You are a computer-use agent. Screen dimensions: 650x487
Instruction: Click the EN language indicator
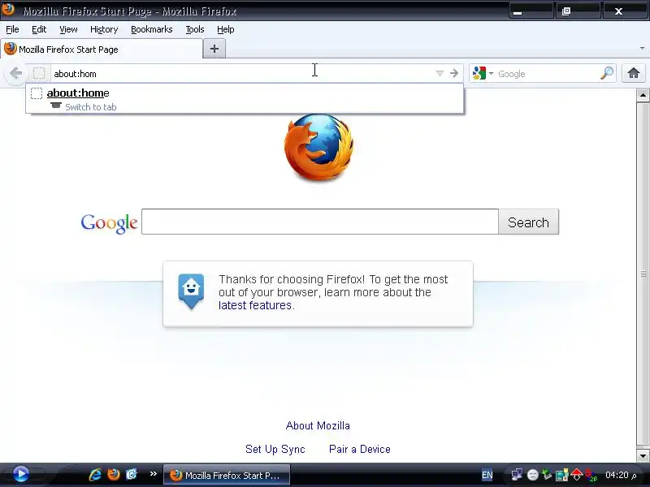pos(487,476)
